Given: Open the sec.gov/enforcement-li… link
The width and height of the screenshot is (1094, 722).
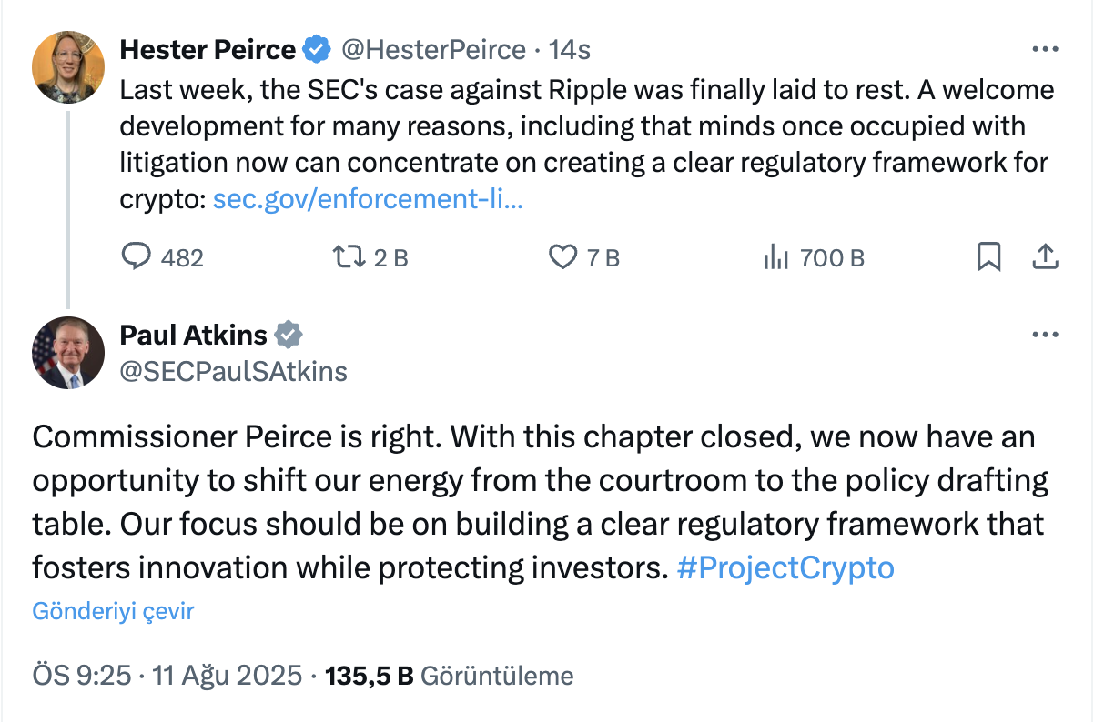Looking at the screenshot, I should coord(367,199).
